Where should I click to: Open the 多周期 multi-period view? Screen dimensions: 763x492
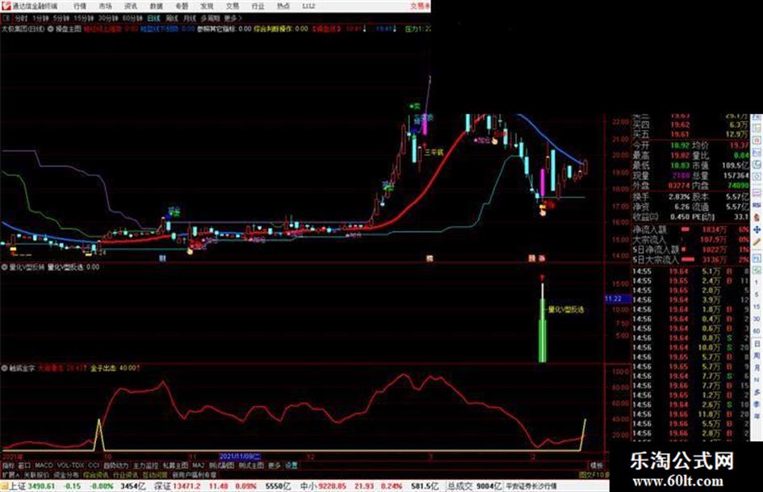210,18
